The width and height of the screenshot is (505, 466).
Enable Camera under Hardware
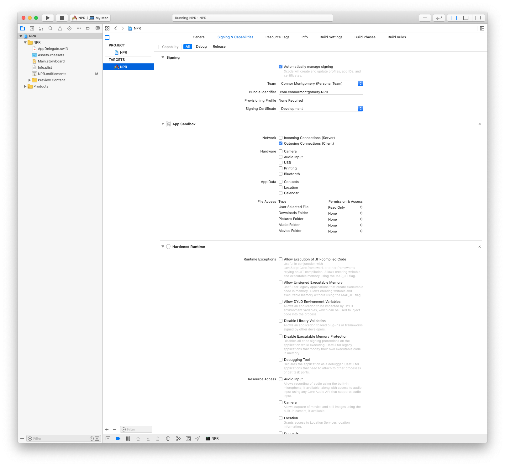(281, 151)
